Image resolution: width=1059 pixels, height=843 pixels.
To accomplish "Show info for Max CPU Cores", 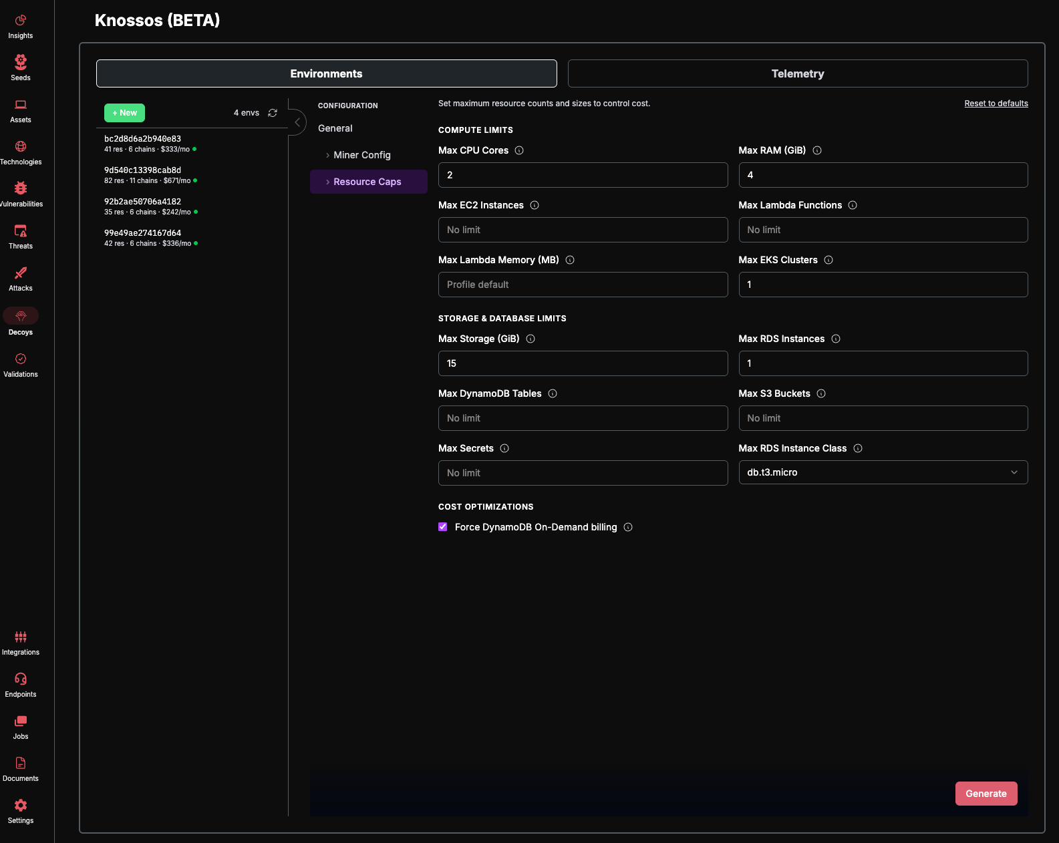I will click(x=519, y=150).
